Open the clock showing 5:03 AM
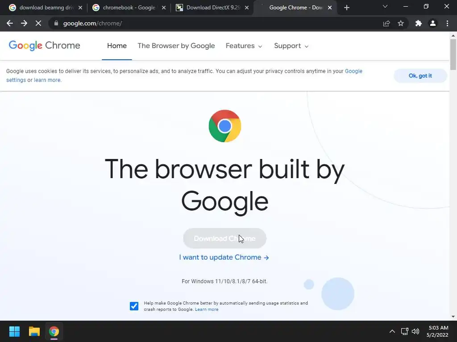 click(437, 331)
